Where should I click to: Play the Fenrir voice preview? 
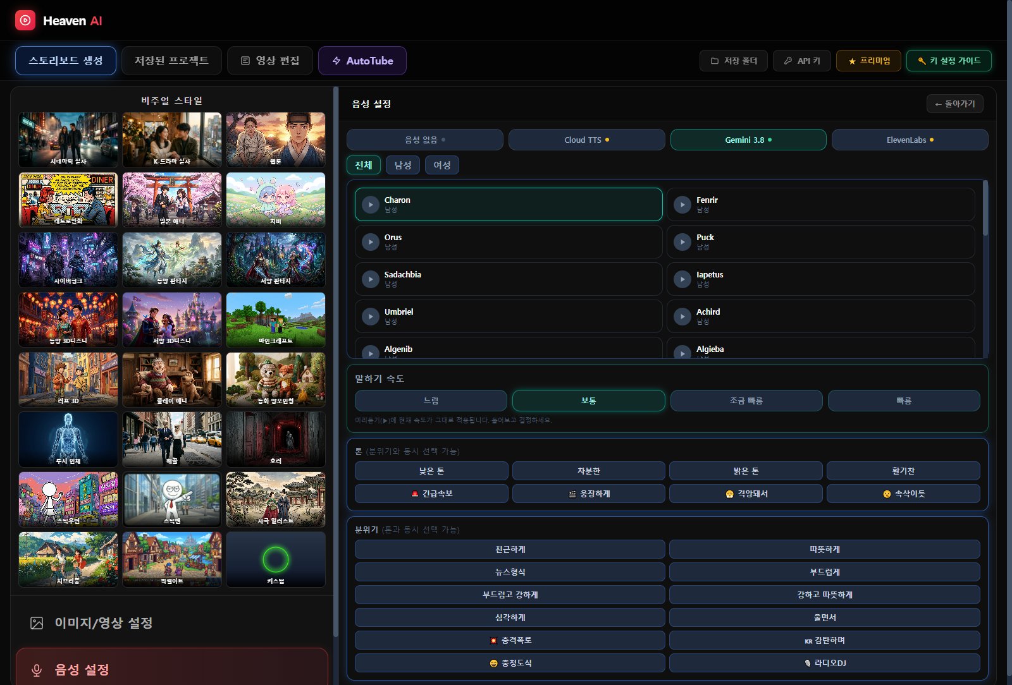tap(682, 205)
